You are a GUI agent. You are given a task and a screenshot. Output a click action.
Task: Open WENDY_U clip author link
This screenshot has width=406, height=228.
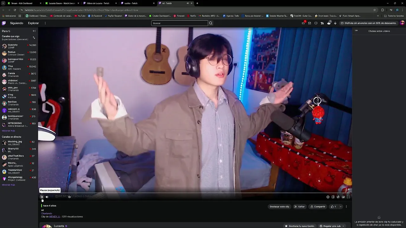pyautogui.click(x=54, y=217)
